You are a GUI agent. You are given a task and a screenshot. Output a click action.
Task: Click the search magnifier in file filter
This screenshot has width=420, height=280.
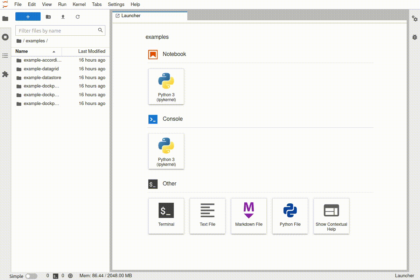click(x=100, y=30)
